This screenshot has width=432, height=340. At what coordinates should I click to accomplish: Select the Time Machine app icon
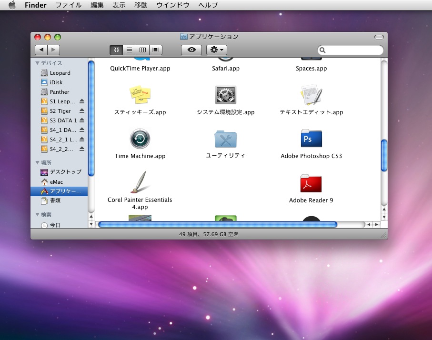pos(140,139)
